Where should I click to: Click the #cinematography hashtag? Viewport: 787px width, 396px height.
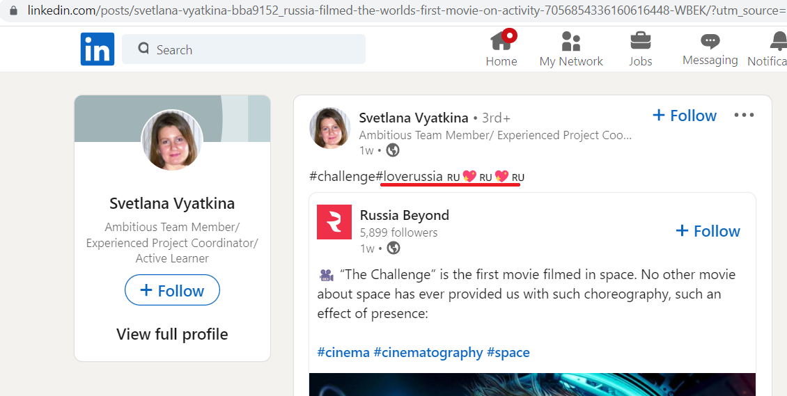click(428, 352)
